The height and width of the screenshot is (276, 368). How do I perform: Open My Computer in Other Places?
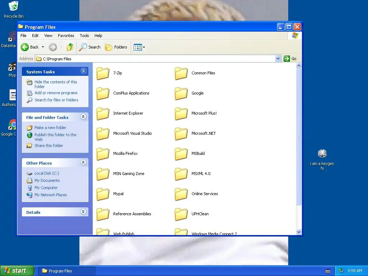(46, 188)
